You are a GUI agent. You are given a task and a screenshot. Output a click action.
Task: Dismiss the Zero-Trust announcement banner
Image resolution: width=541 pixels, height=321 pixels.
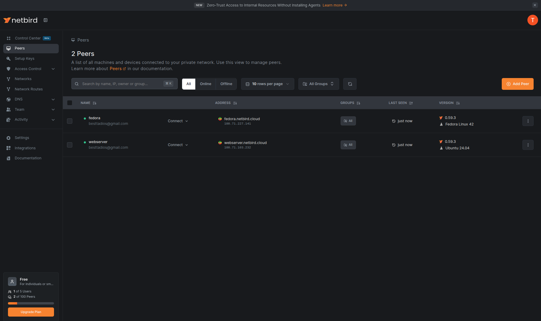point(535,5)
